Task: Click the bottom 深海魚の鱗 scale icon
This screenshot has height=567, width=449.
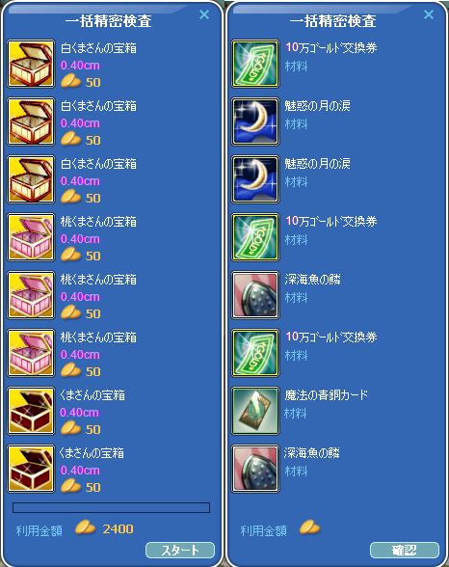Action: click(x=255, y=469)
